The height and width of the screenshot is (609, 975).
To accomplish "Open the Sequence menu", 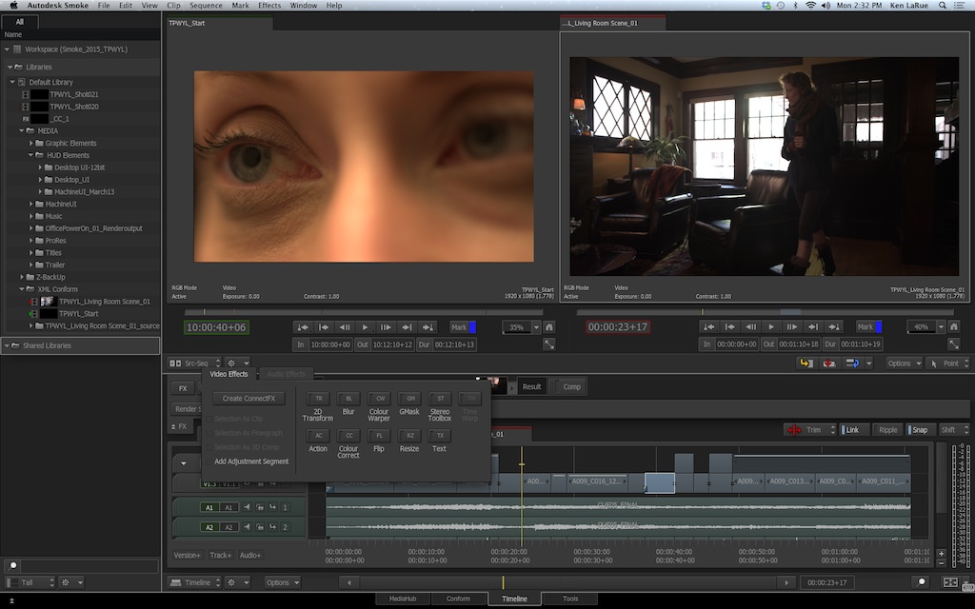I will 206,5.
